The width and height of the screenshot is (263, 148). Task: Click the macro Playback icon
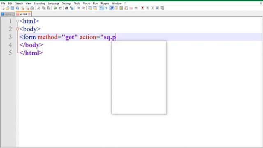tap(152, 8)
